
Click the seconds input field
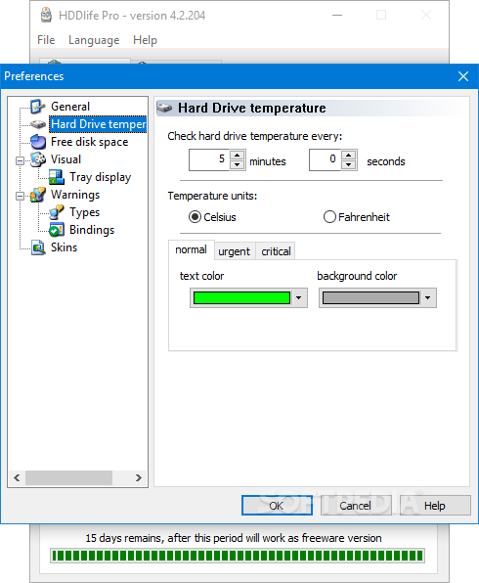click(325, 159)
